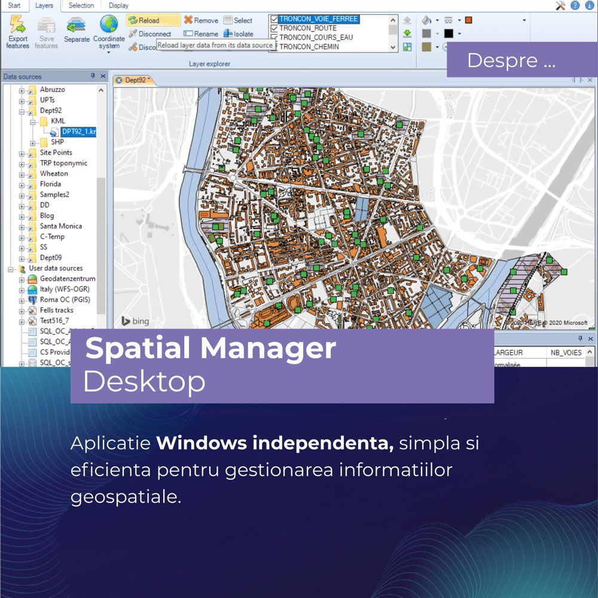Uncheck the TRONCON_ROUTE layer checkbox
This screenshot has width=598, height=598.
274,28
